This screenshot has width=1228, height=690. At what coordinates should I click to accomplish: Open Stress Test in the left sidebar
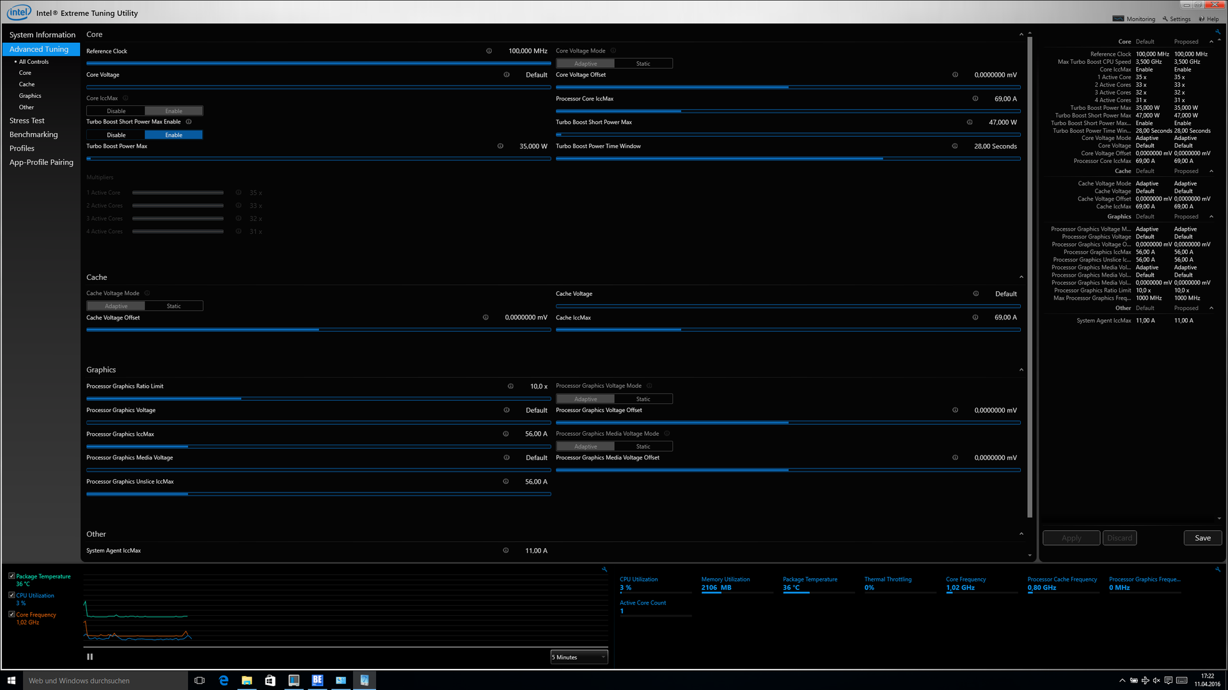27,121
